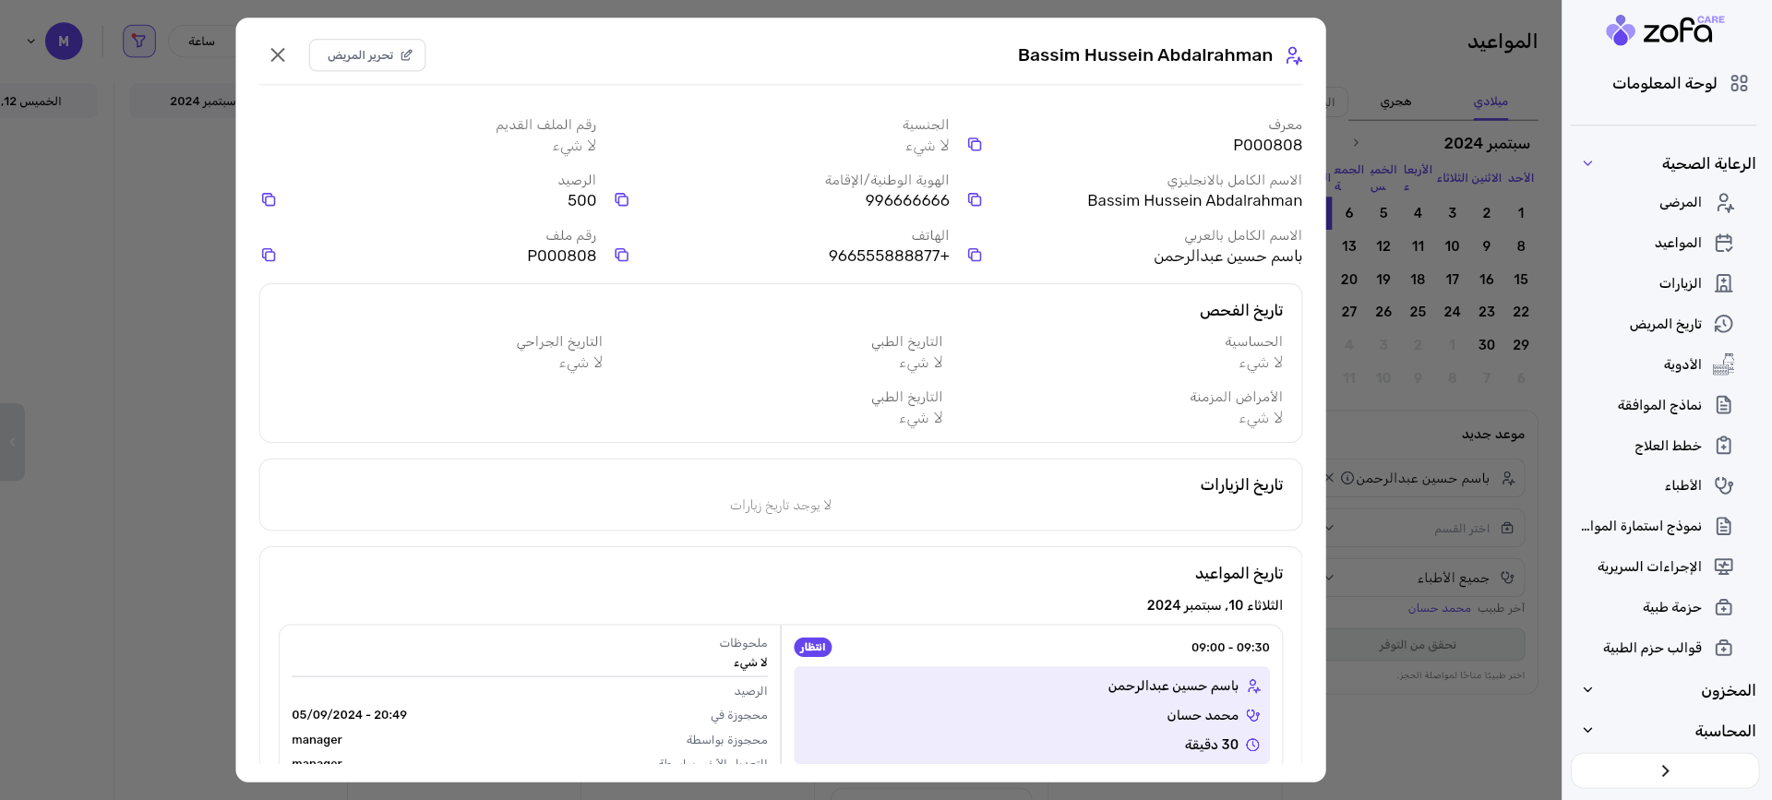Copy the national ID number 996666666

[x=622, y=200]
